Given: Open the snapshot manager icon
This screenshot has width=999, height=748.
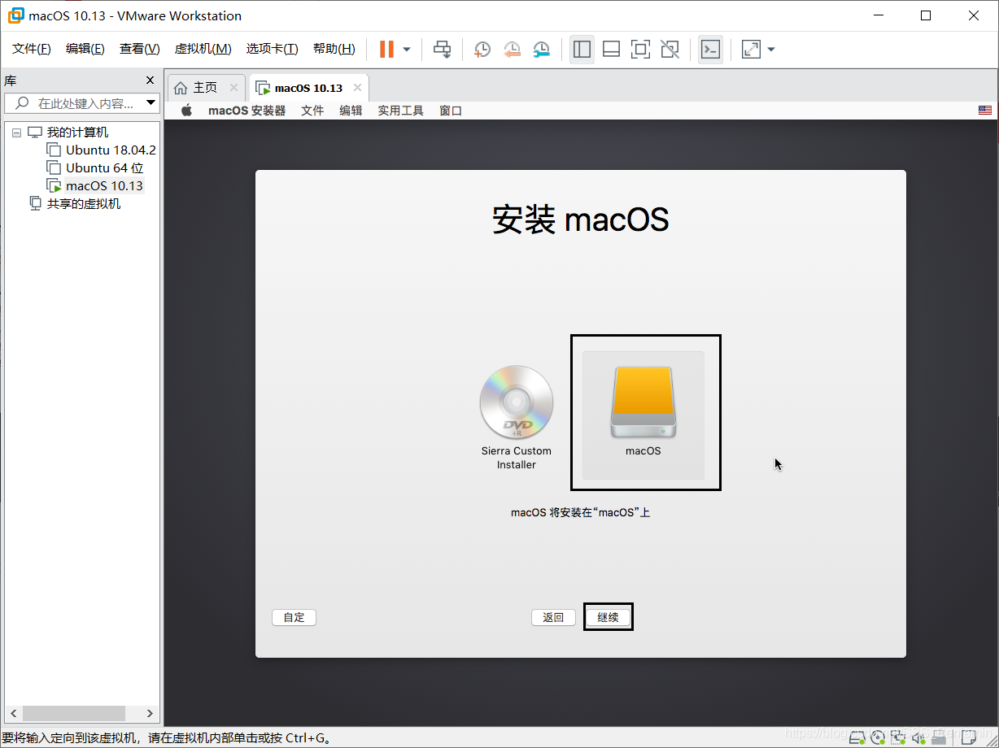Looking at the screenshot, I should (541, 50).
